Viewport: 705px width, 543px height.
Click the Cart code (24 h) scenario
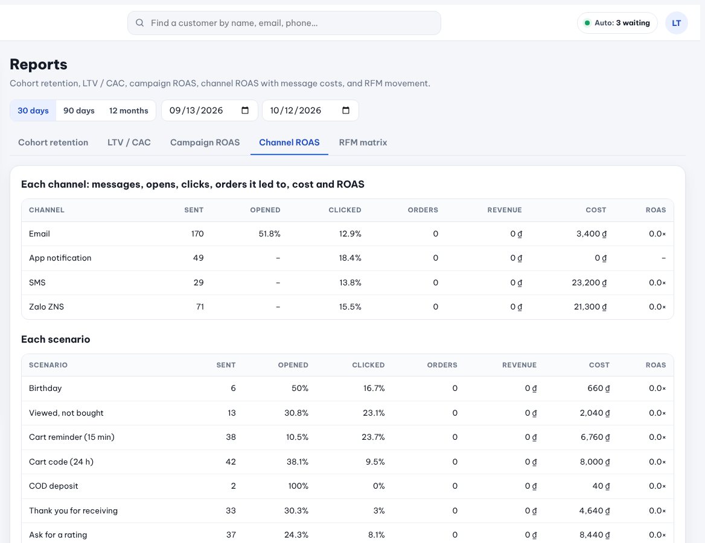61,462
